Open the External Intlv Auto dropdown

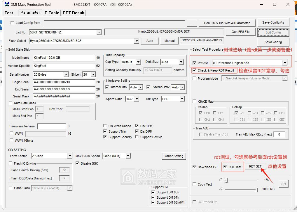tap(182, 87)
